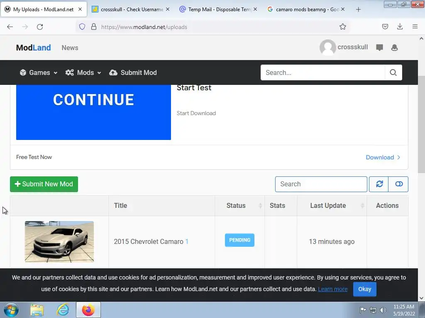Sort the table by Last Update

pos(332,205)
